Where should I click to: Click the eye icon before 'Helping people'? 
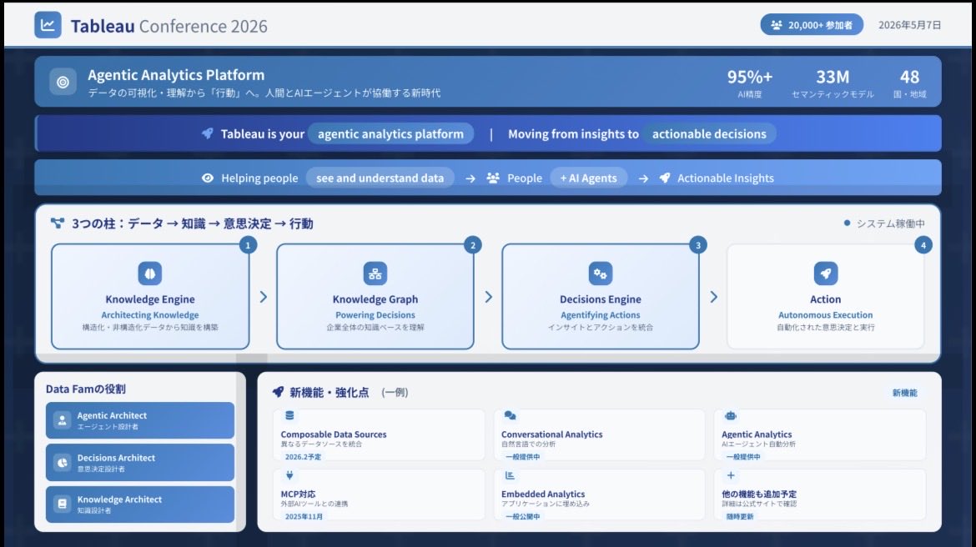click(208, 178)
